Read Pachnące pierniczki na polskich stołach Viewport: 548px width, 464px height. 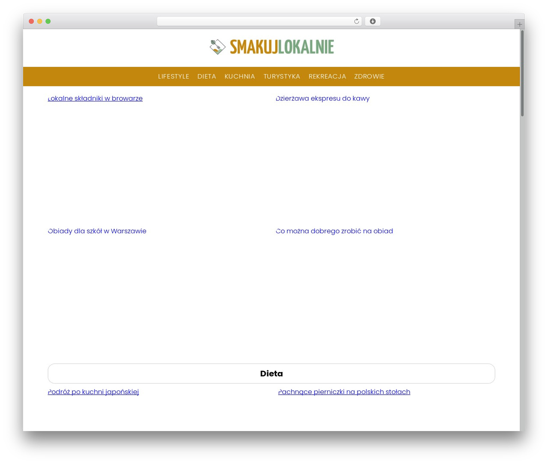[344, 392]
